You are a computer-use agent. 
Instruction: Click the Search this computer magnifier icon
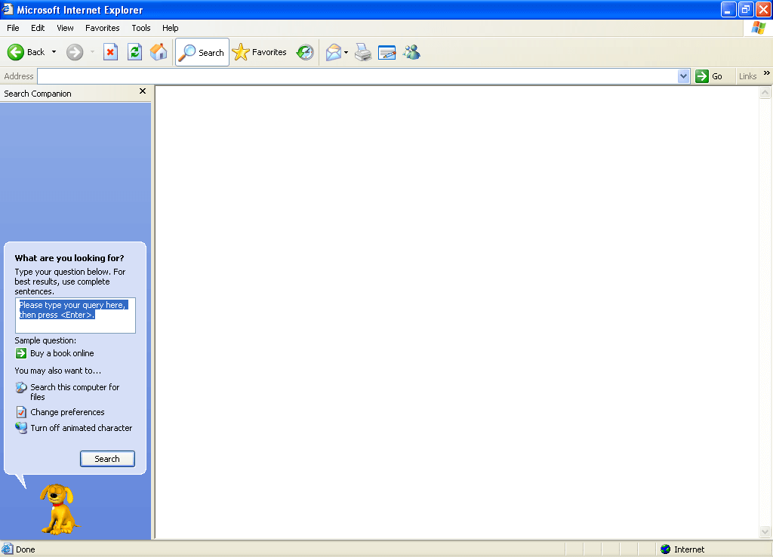coord(21,387)
